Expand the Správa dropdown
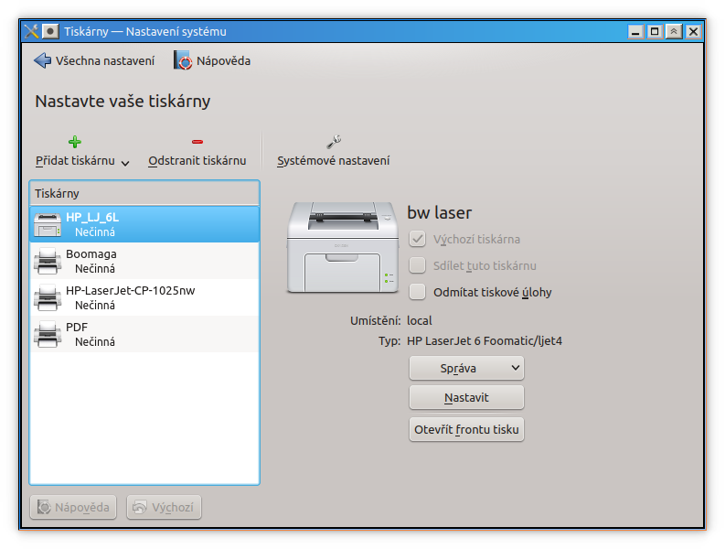Viewport: 725px width, 549px height. [466, 368]
